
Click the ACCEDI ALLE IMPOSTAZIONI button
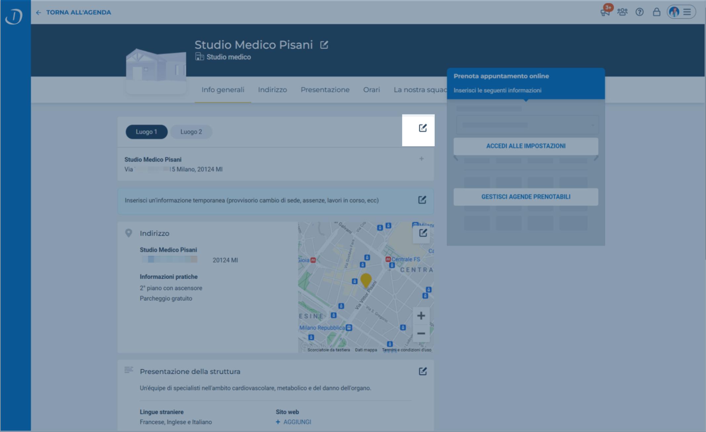click(x=526, y=146)
